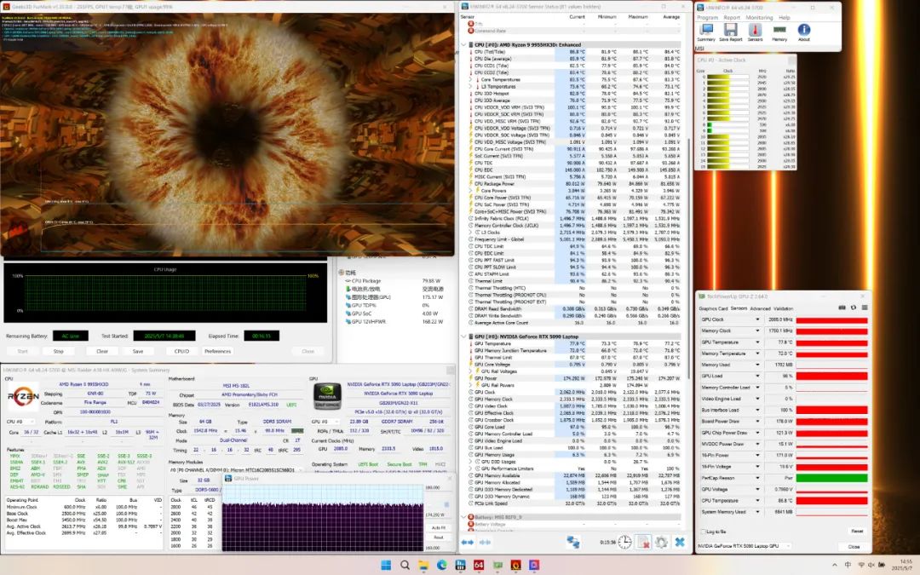Open the Summary icon in HWiNFO toolbar
Screen dimensions: 920x575
click(706, 30)
